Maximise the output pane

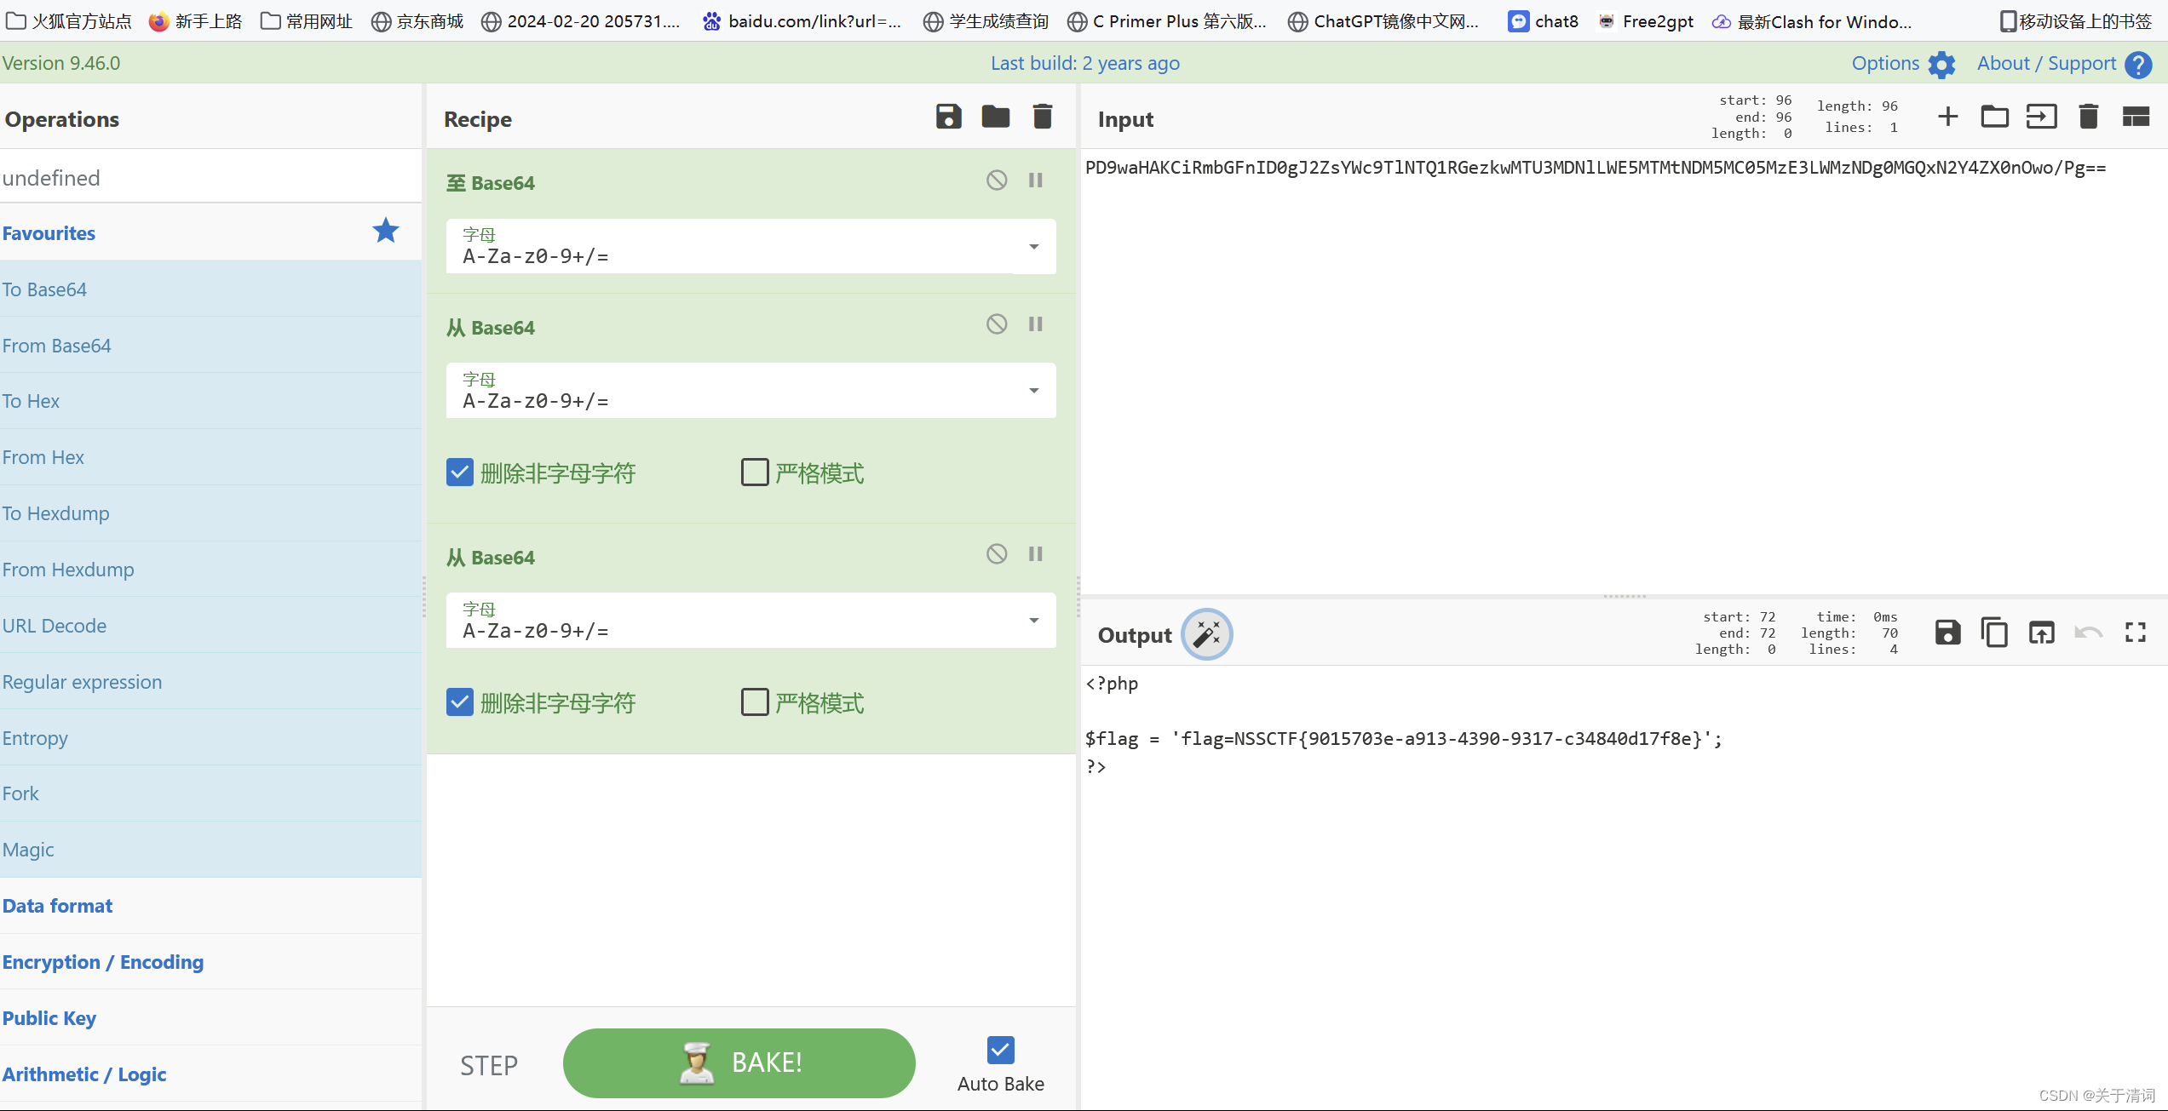point(2135,633)
